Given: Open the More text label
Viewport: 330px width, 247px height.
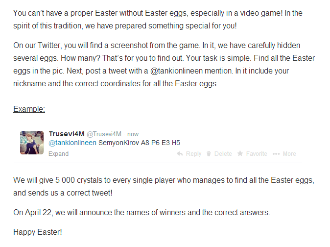Looking at the screenshot, I should (289, 154).
